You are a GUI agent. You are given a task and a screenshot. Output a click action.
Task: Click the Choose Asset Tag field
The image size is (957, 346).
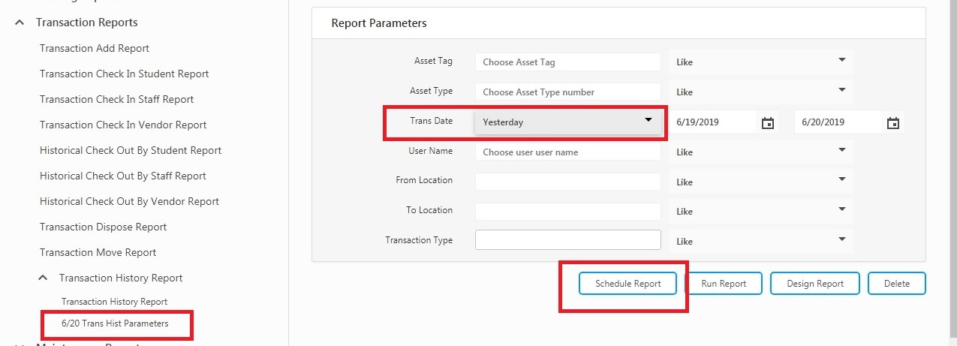567,62
